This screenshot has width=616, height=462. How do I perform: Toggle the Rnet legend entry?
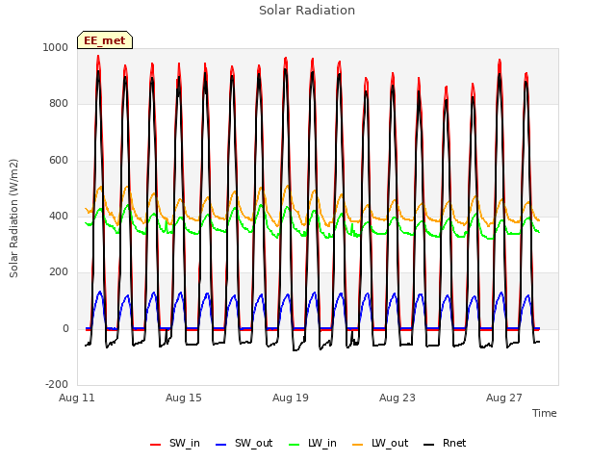pos(445,443)
